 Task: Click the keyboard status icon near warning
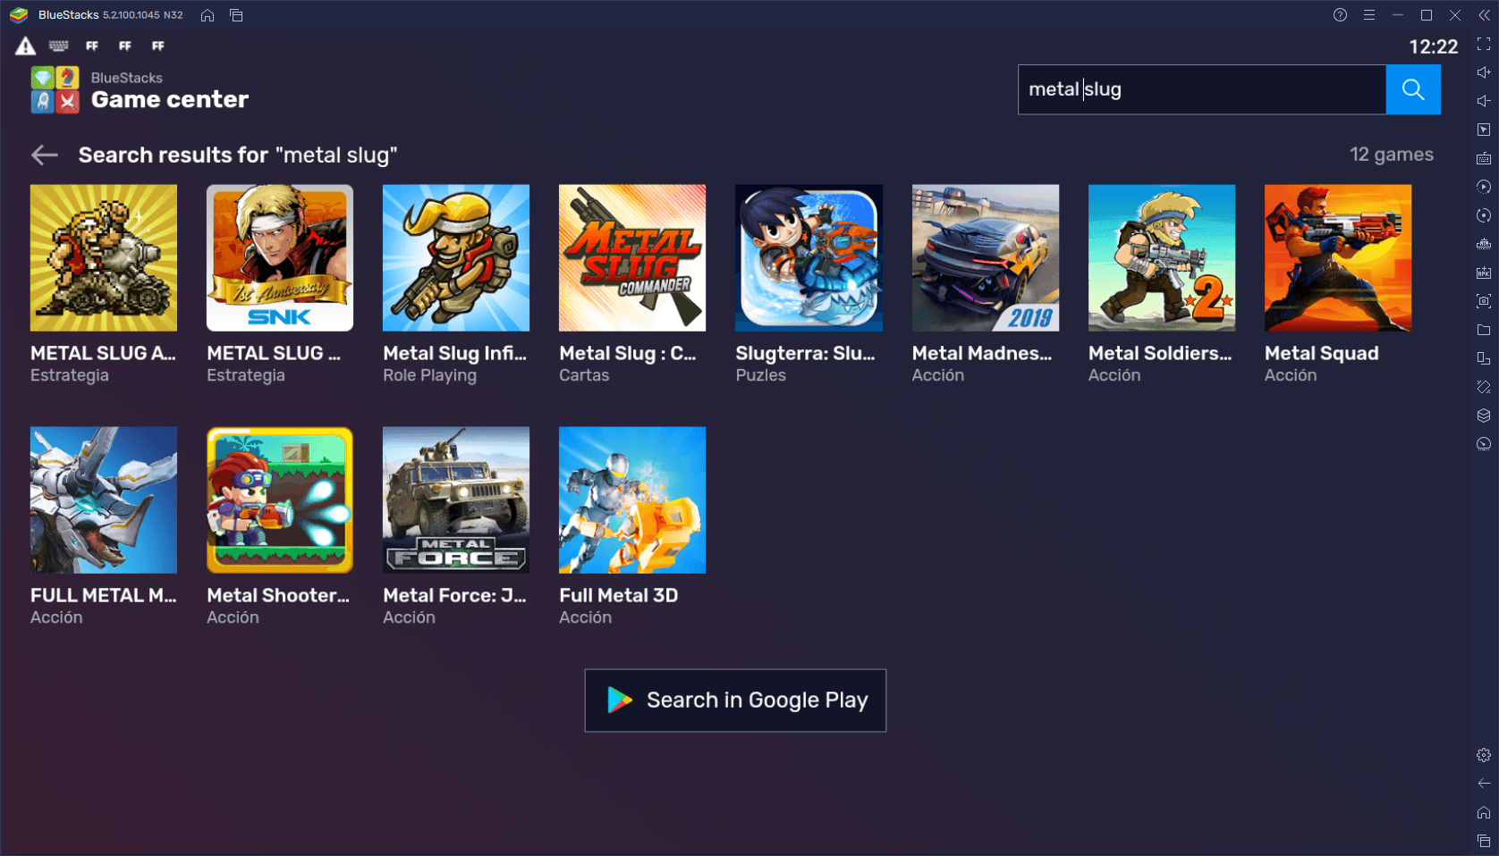(x=59, y=46)
